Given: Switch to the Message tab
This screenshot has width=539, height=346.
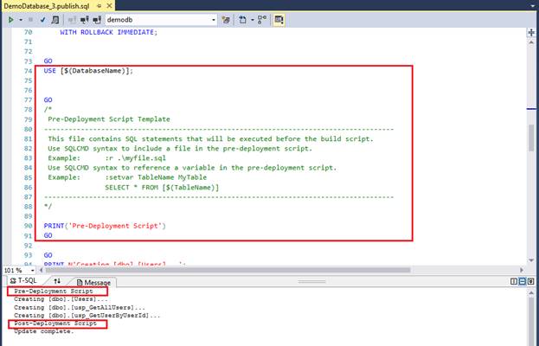Looking at the screenshot, I should coord(93,283).
